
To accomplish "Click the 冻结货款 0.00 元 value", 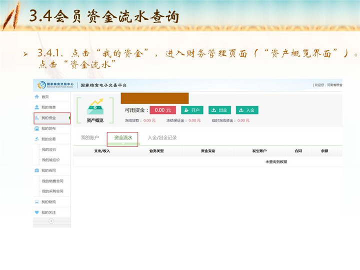I will 149,120.
